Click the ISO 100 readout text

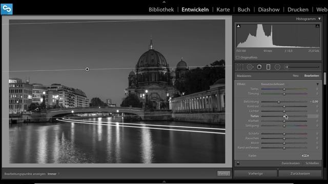click(241, 51)
